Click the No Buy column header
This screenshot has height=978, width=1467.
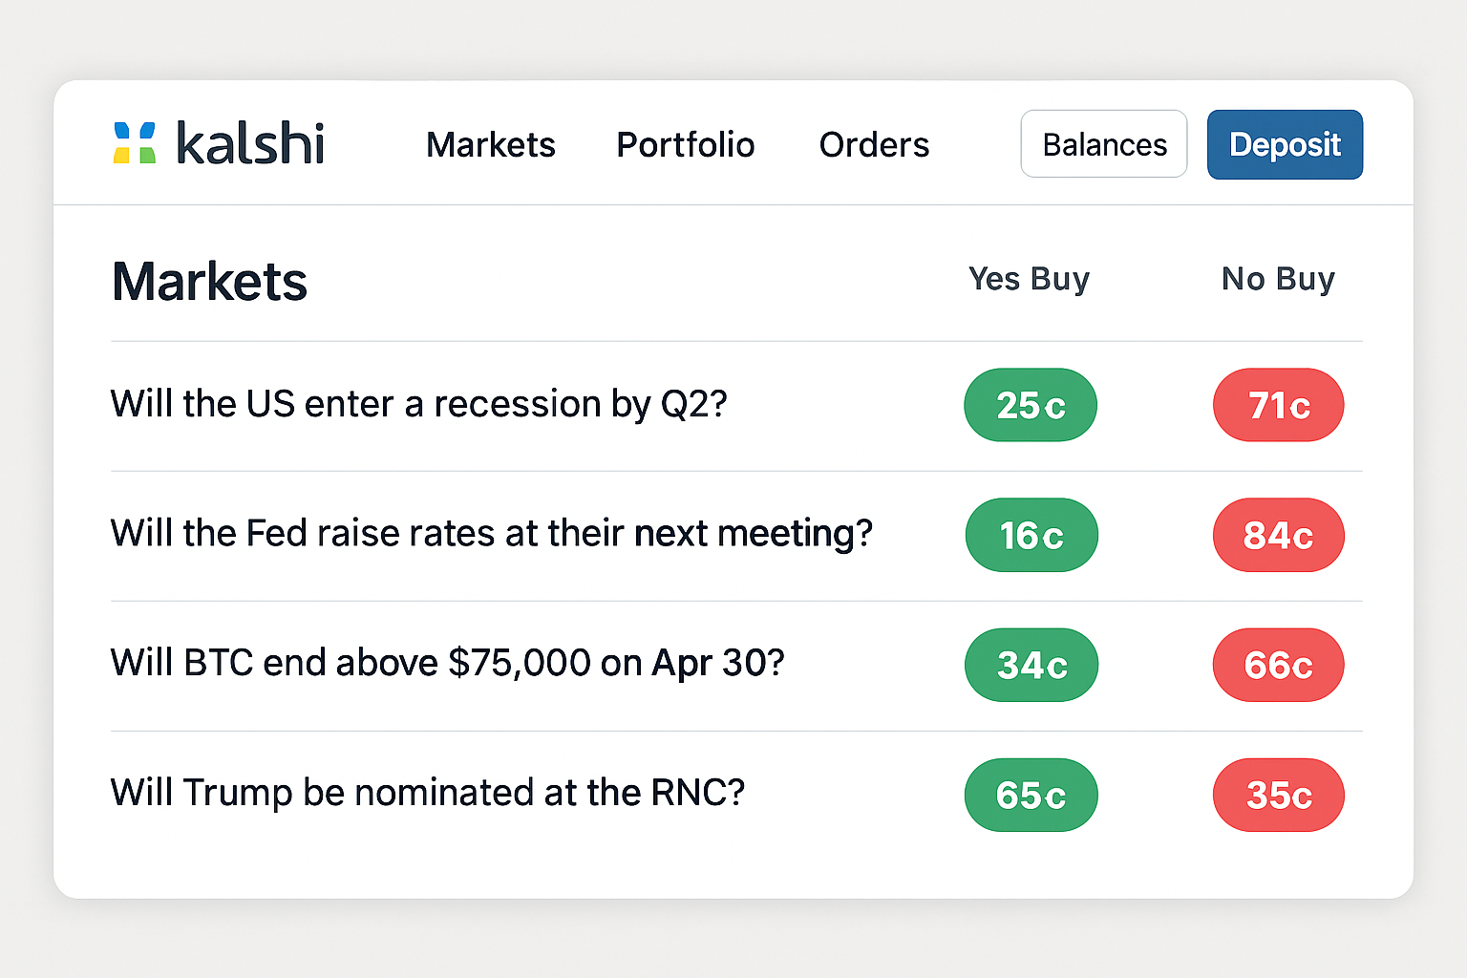[1278, 279]
